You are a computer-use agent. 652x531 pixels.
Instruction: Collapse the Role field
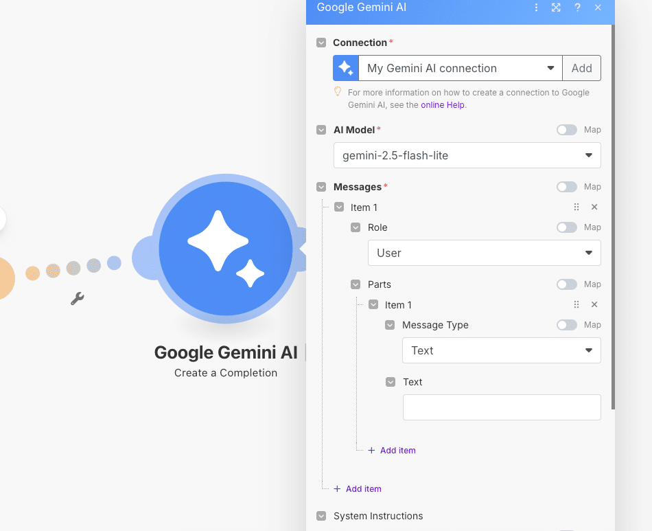pos(356,227)
